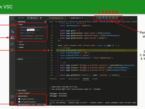The width and height of the screenshot is (145, 109).
Task: Enable the Uncaught Exceptions checkbox
Action: [x=19, y=102]
